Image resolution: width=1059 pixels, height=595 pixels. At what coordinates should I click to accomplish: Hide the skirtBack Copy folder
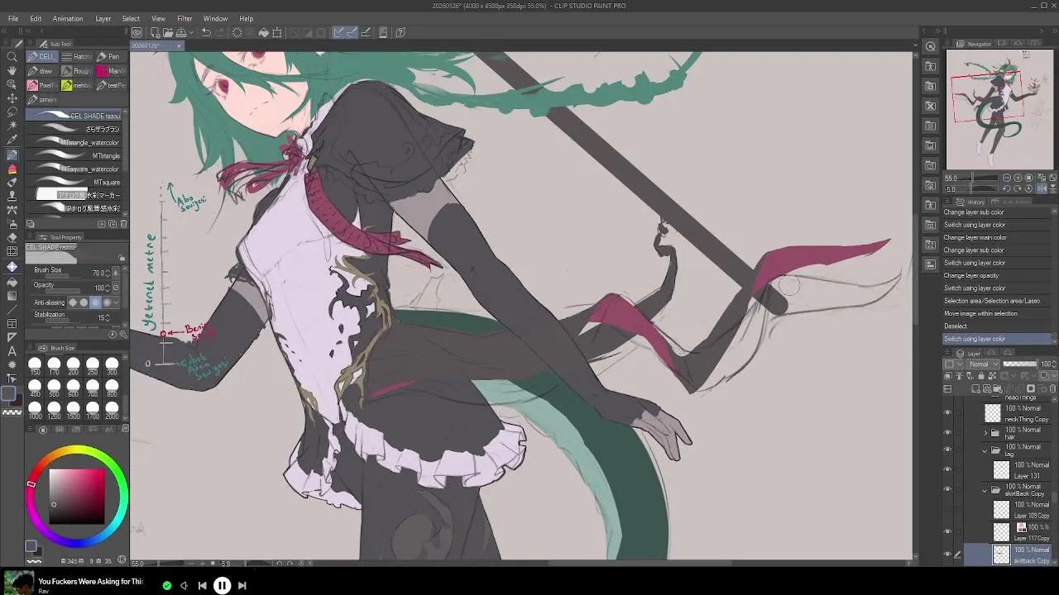pyautogui.click(x=947, y=490)
